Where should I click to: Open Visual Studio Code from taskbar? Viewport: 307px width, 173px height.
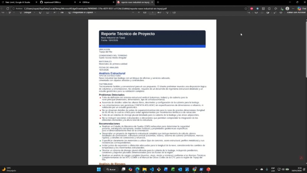click(x=152, y=169)
